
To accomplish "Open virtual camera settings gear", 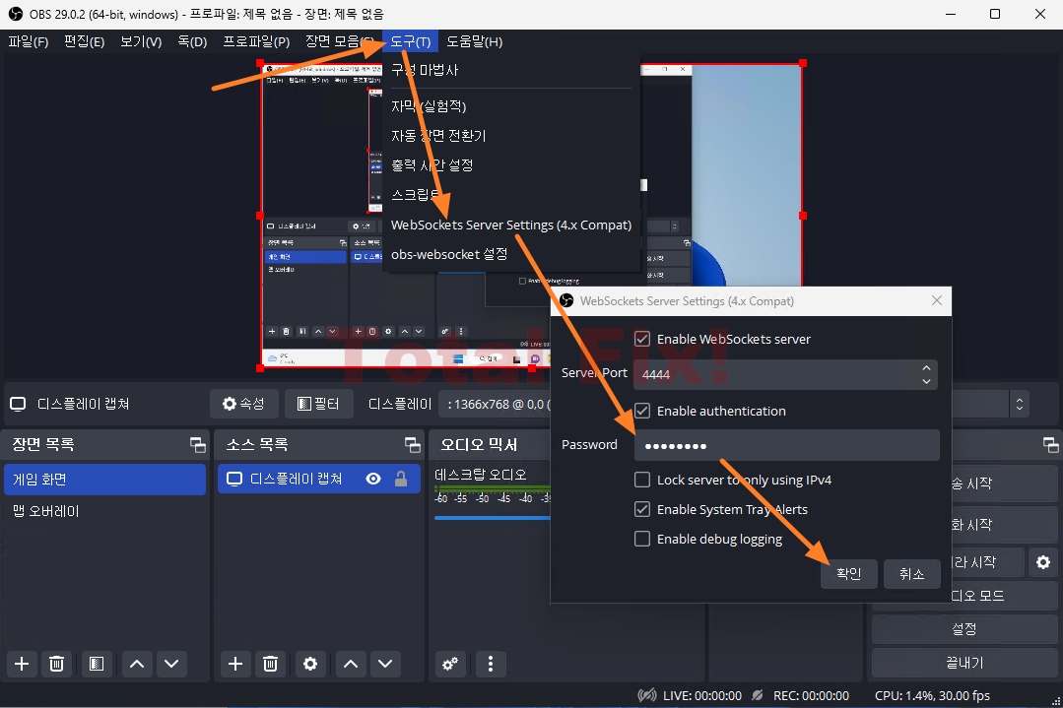I will 1042,561.
